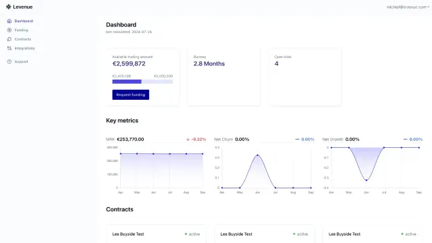Click the Levenue brand name
Image resolution: width=432 pixels, height=243 pixels.
tap(22, 7)
